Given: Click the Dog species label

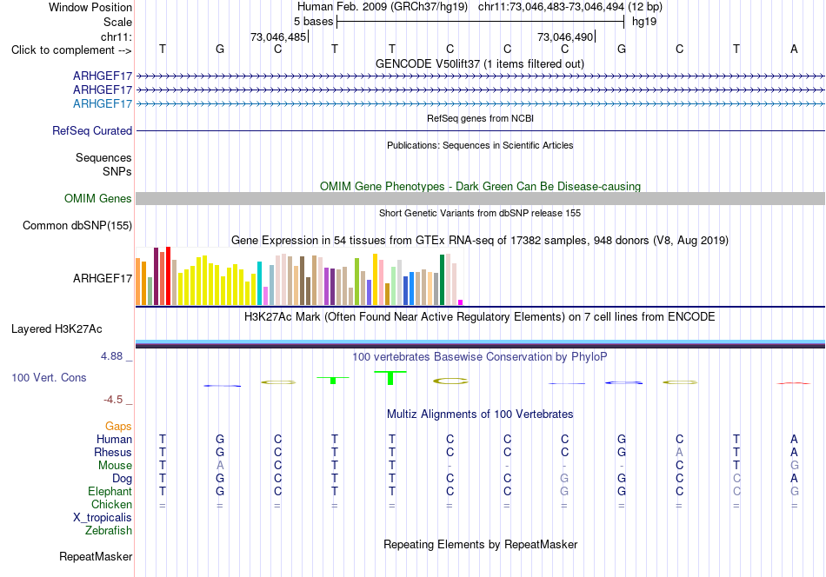Looking at the screenshot, I should (x=122, y=479).
